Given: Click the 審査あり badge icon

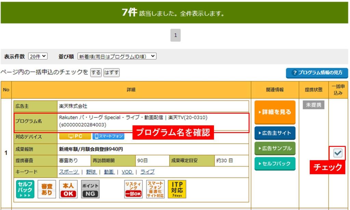Looking at the screenshot, I should point(46,189).
